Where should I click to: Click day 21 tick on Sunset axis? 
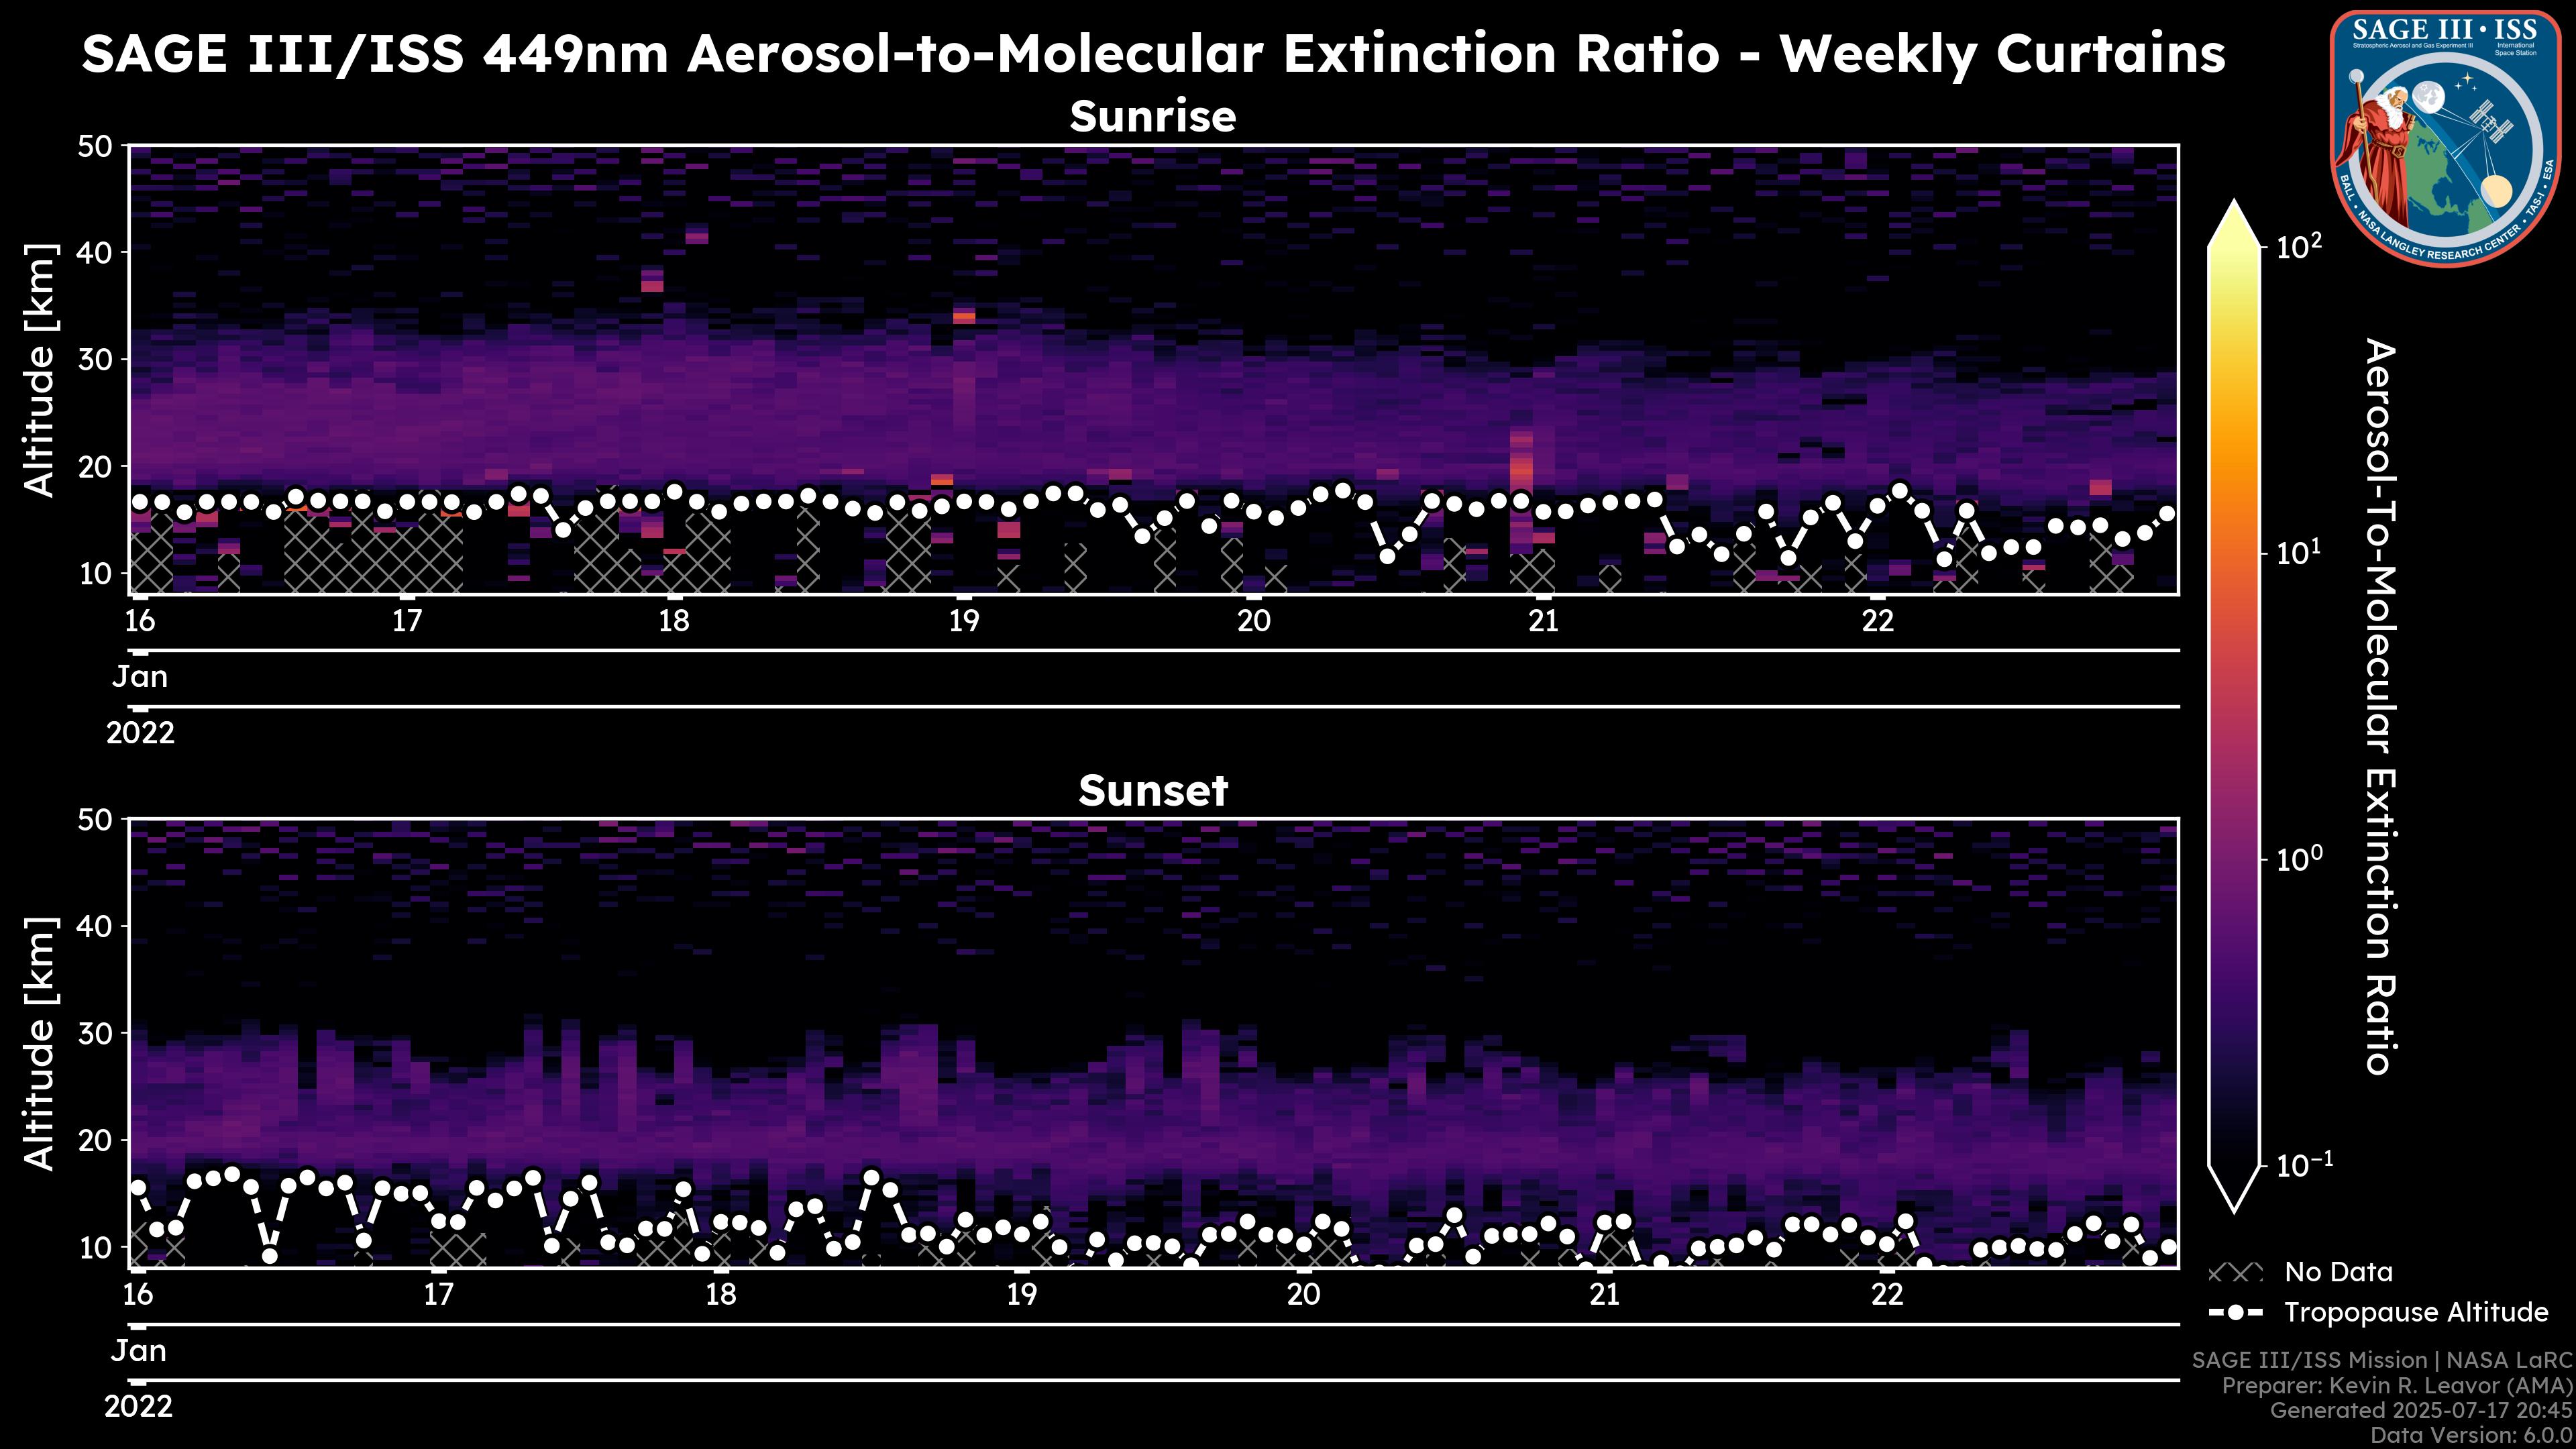(x=1604, y=1294)
